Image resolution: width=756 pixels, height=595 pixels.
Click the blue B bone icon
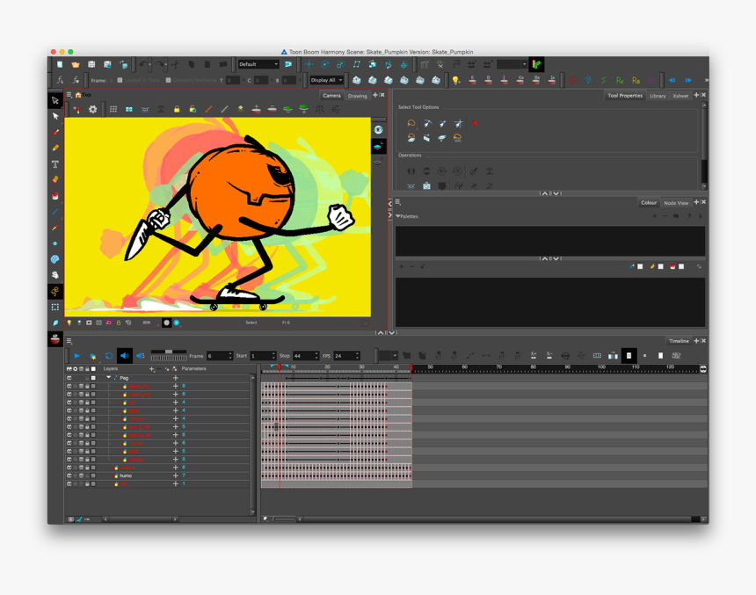pos(588,80)
